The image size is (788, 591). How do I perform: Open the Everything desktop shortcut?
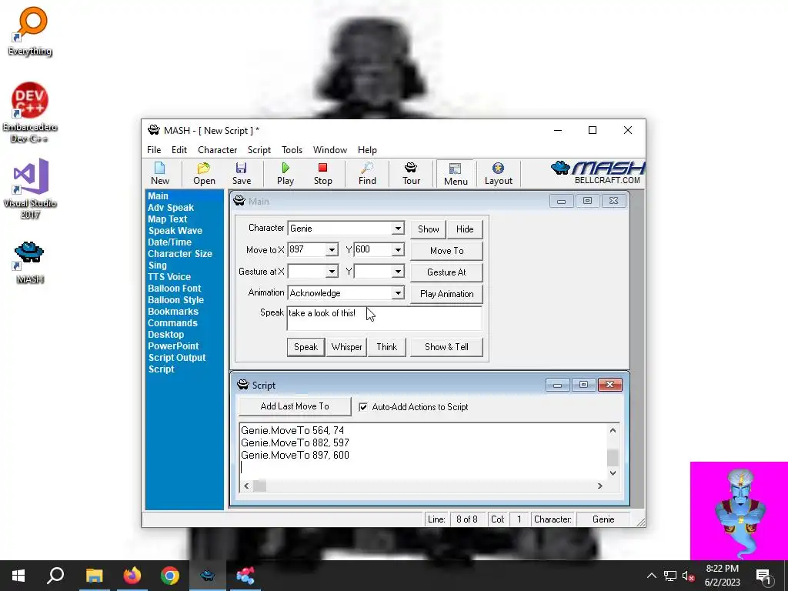point(30,31)
